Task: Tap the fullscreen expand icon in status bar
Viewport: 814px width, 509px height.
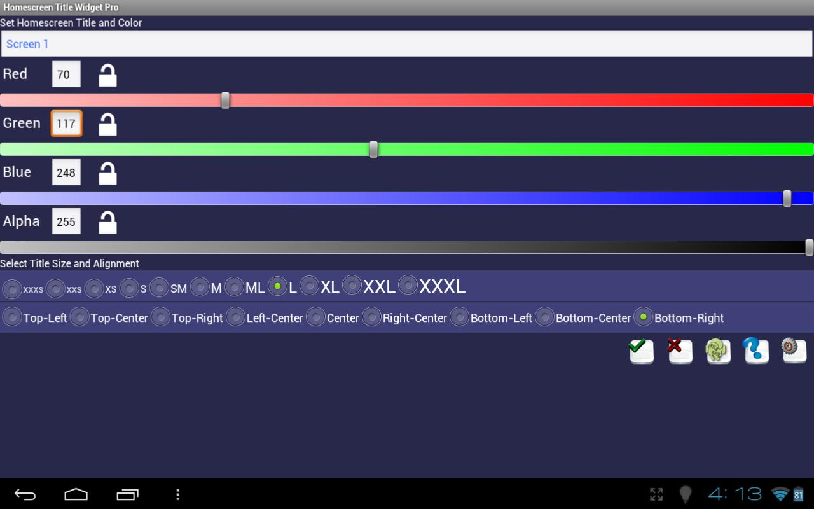Action: (x=656, y=494)
